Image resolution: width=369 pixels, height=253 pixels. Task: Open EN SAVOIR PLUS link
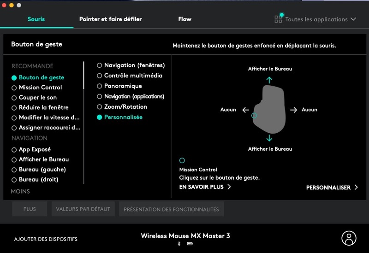[x=205, y=187]
